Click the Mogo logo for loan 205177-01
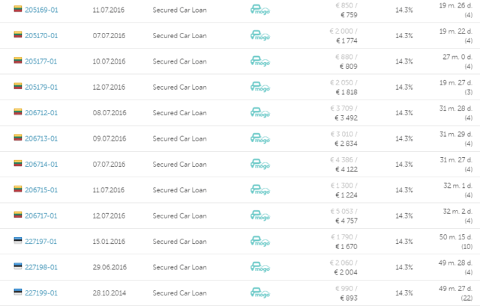 (x=260, y=61)
